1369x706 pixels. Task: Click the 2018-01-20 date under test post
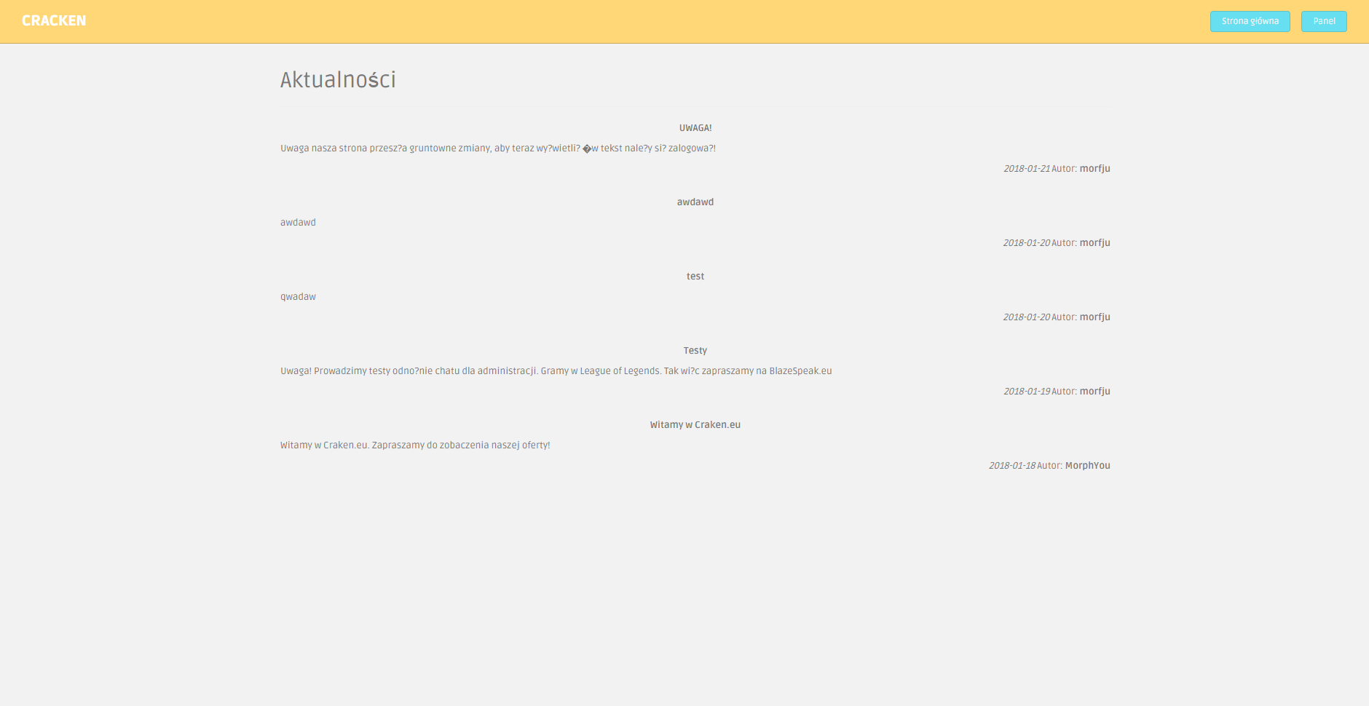tap(1026, 317)
